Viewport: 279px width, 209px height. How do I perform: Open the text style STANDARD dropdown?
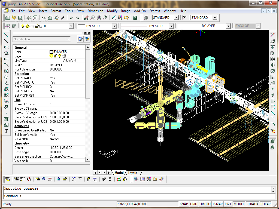(x=176, y=18)
